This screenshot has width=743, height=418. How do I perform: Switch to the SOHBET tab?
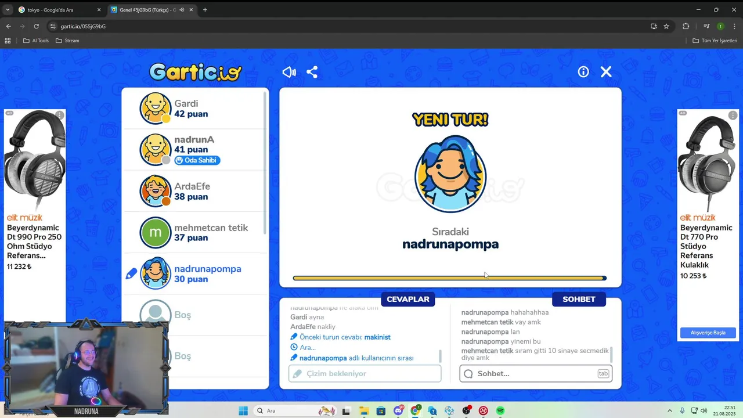(x=579, y=299)
